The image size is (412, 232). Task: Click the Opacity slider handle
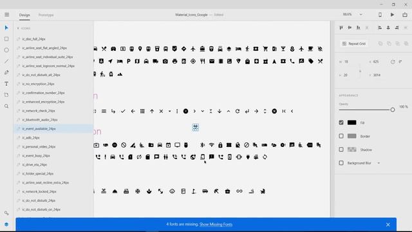[393, 110]
